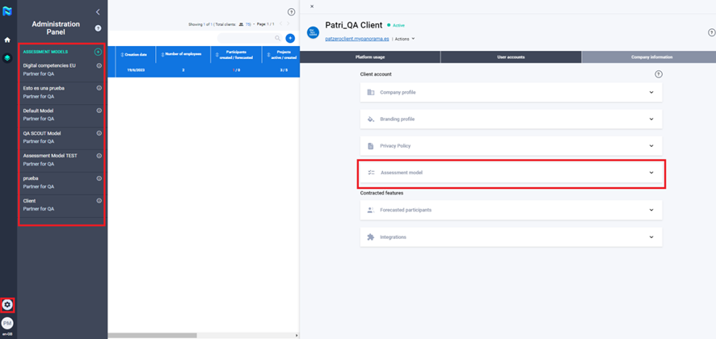The height and width of the screenshot is (339, 716).
Task: Expand the Branding profile section
Action: [511, 119]
